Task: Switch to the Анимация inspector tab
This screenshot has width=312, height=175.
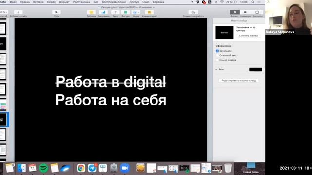Action: 245,12
